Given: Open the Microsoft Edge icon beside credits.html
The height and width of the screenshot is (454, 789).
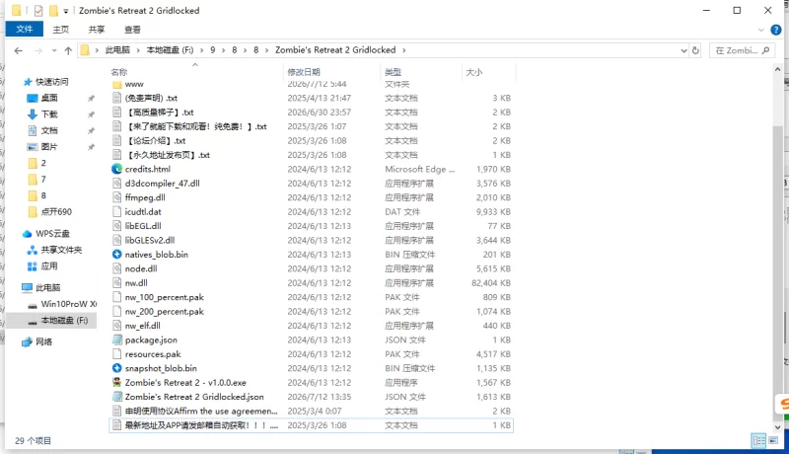Looking at the screenshot, I should coord(116,169).
